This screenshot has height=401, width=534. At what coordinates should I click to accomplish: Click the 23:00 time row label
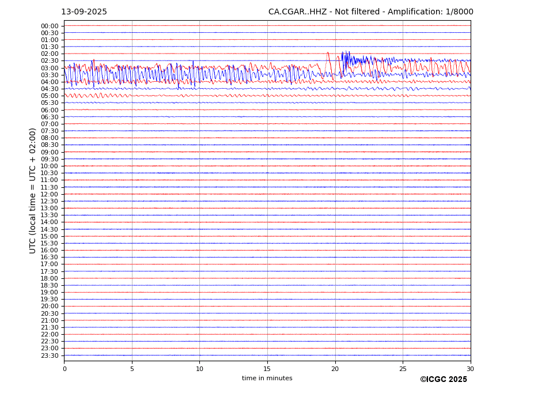pos(50,349)
